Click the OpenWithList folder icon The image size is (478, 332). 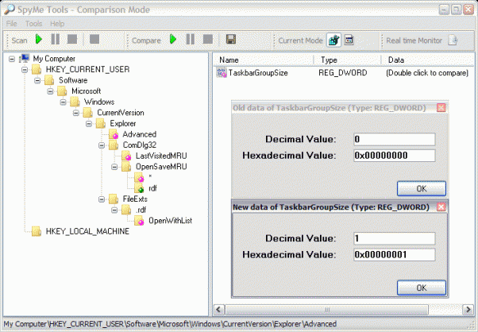pos(139,221)
